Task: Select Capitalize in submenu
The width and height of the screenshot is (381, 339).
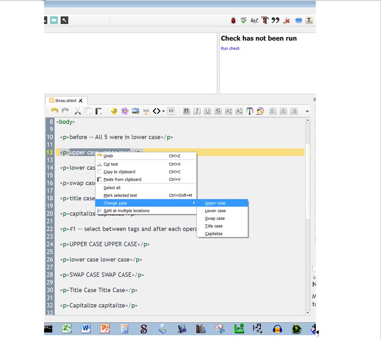Action: (222, 234)
